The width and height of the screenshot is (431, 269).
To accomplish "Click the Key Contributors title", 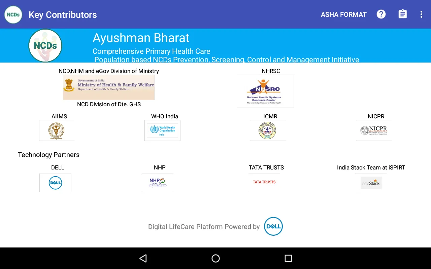I will tap(63, 14).
